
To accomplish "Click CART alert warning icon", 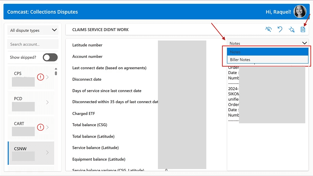I will [x=40, y=127].
